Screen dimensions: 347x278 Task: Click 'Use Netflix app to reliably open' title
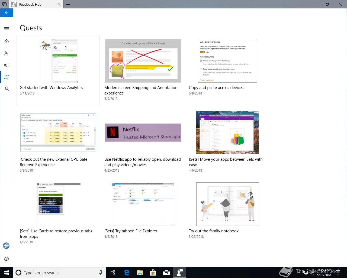click(143, 162)
